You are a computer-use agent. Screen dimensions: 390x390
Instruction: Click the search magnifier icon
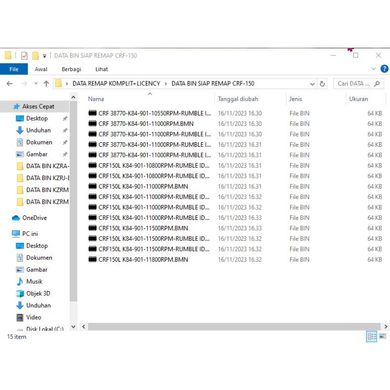pos(377,84)
